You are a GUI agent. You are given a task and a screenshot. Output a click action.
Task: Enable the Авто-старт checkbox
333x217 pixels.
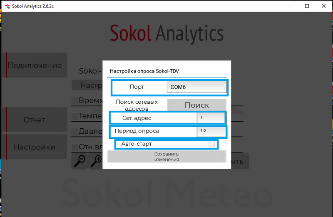tap(211, 144)
